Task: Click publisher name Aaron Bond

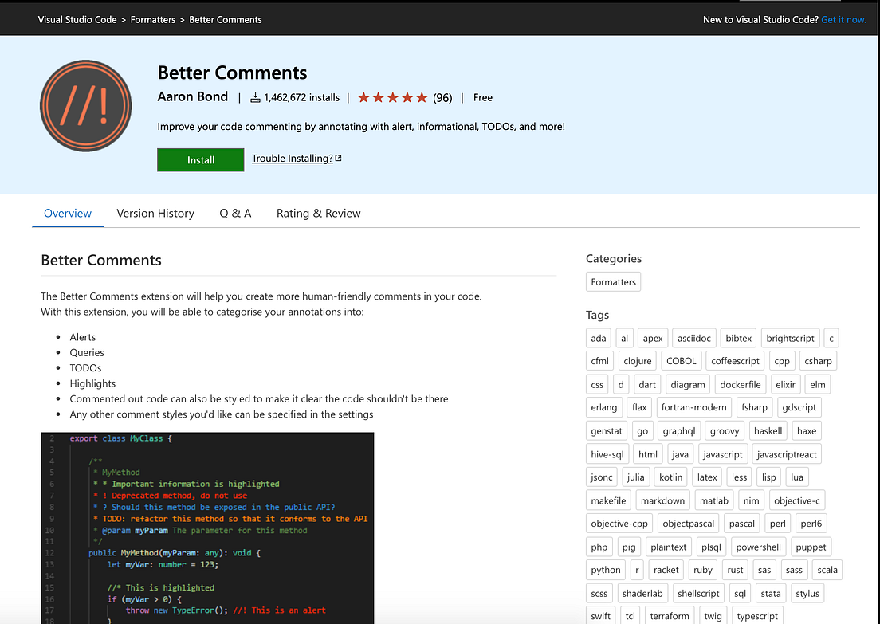Action: [x=193, y=96]
